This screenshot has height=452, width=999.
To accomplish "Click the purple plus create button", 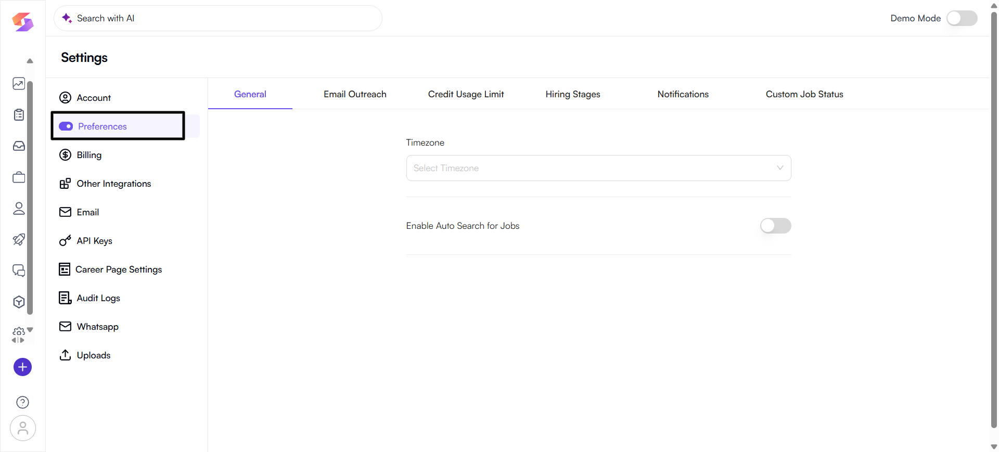I will [x=22, y=367].
